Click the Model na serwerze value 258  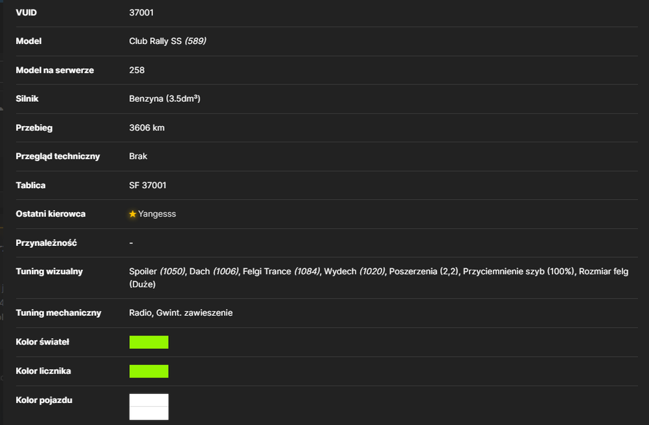click(x=136, y=70)
